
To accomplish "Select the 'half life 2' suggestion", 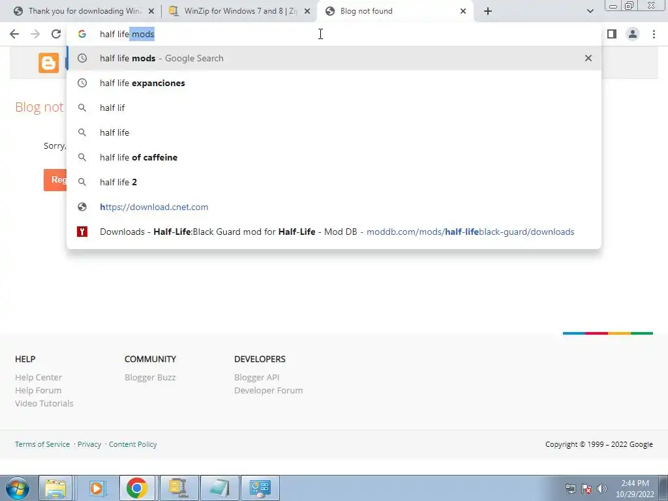I will (334, 182).
